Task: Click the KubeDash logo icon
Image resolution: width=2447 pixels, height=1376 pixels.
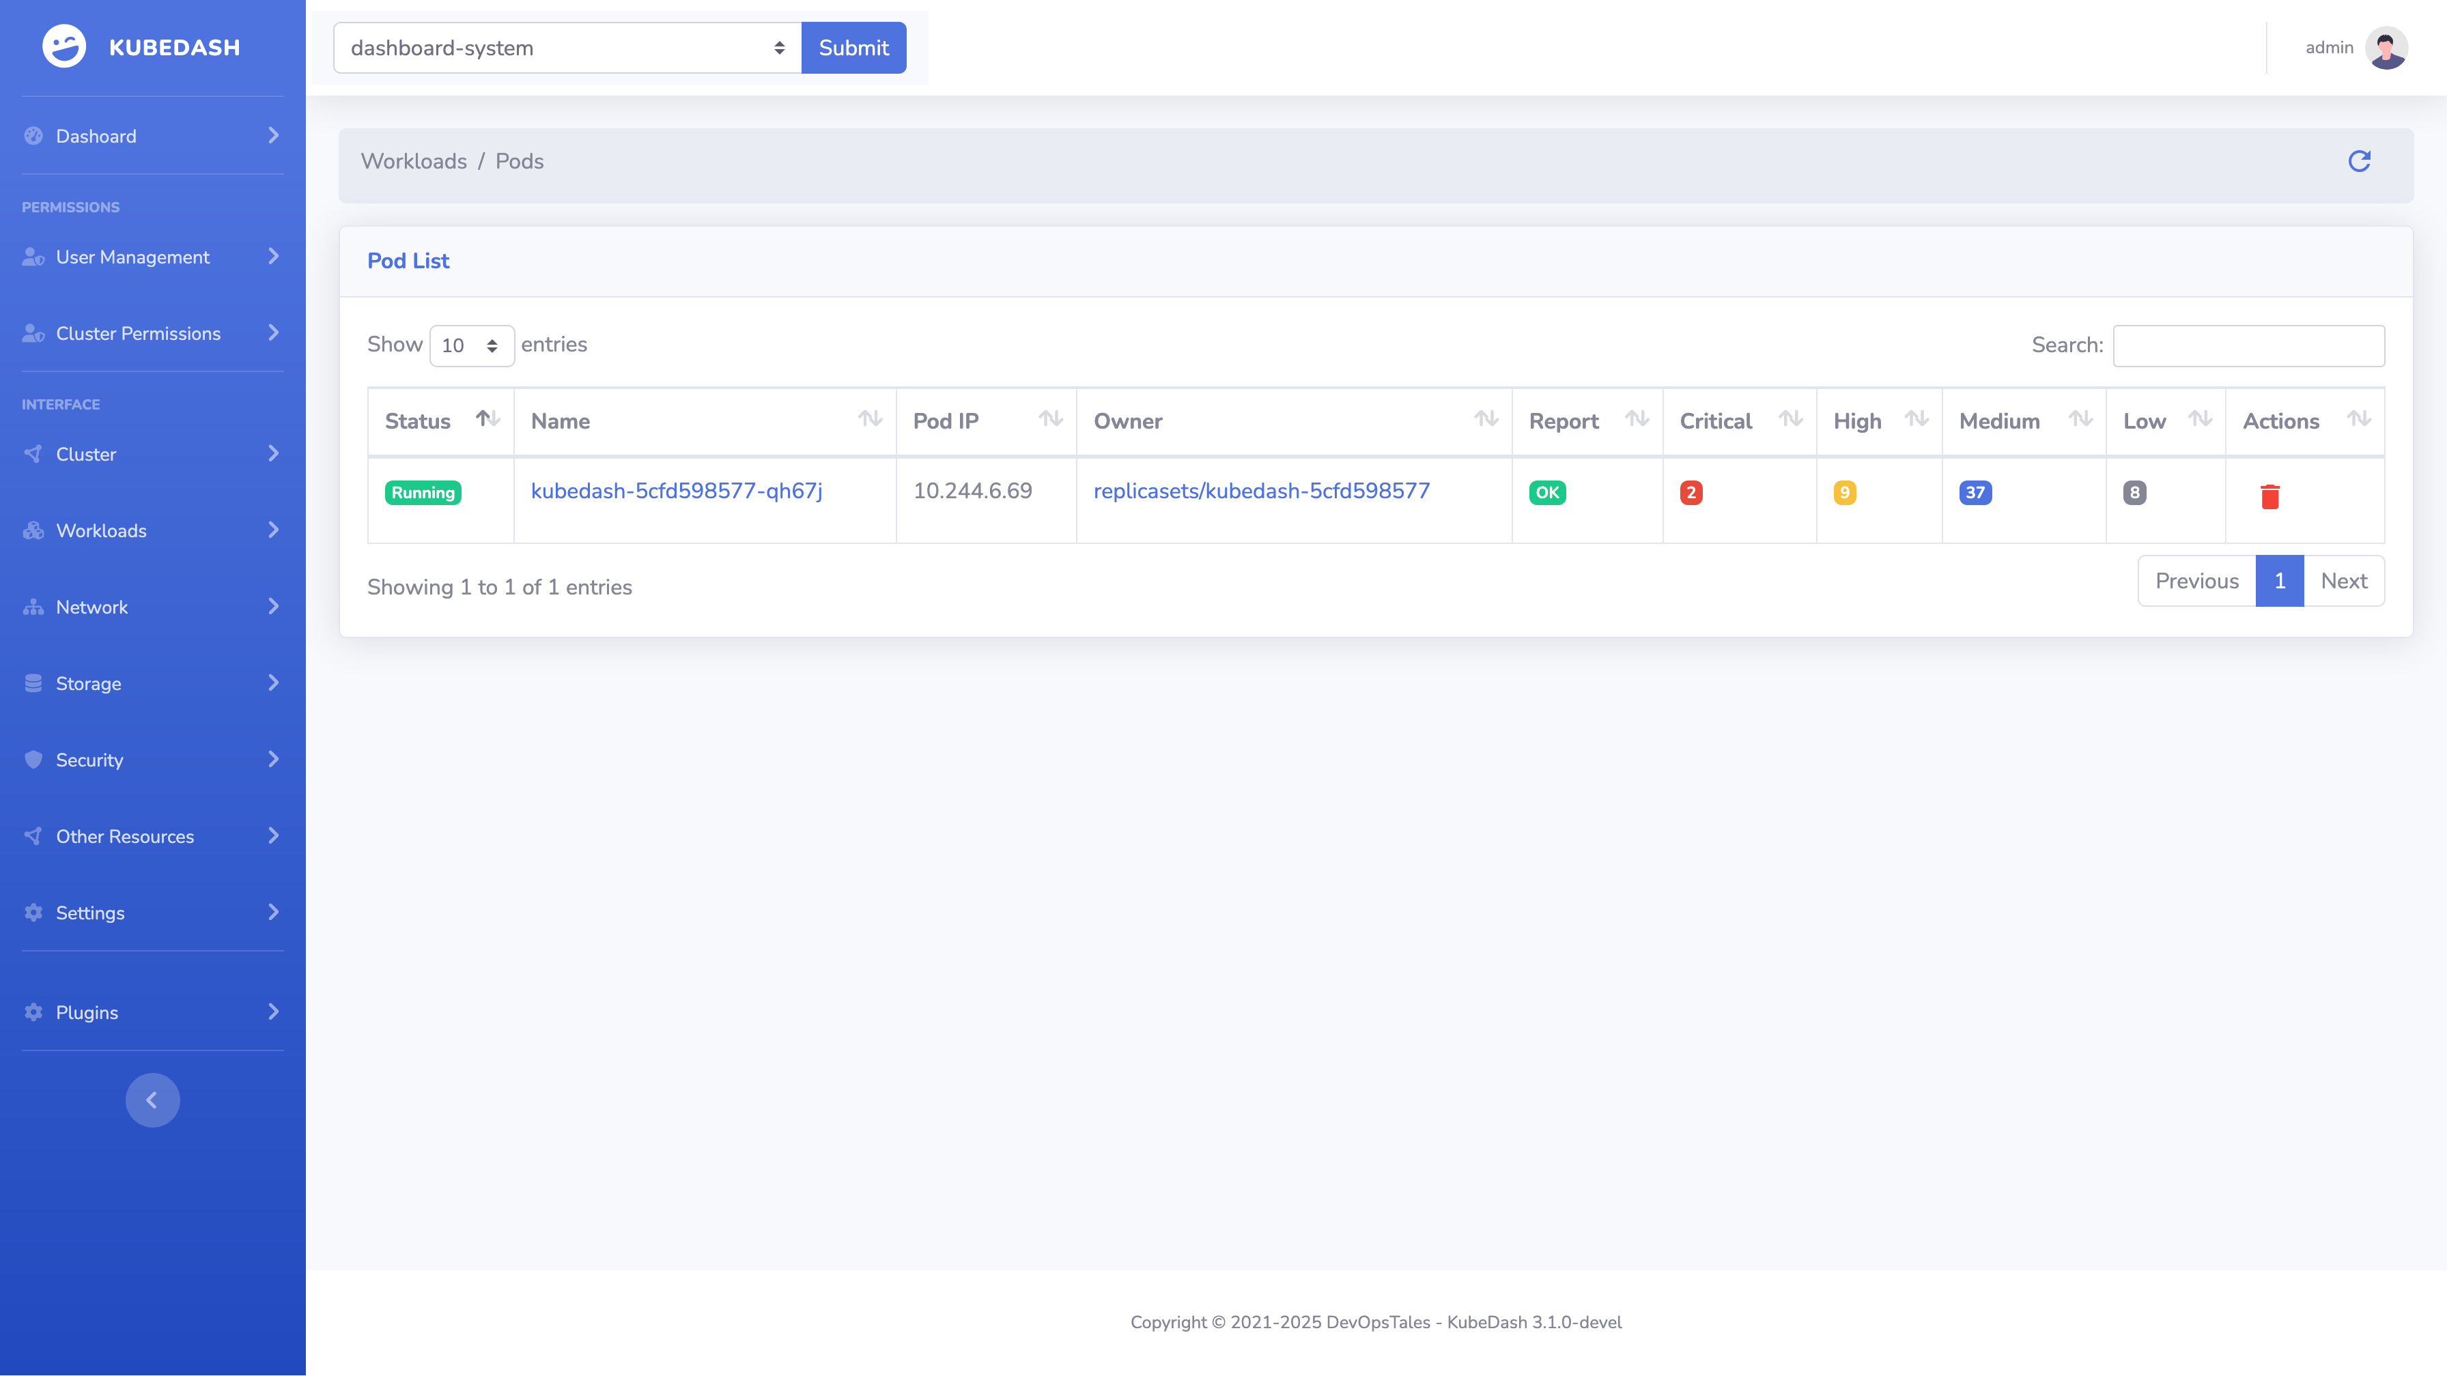Action: pos(63,46)
